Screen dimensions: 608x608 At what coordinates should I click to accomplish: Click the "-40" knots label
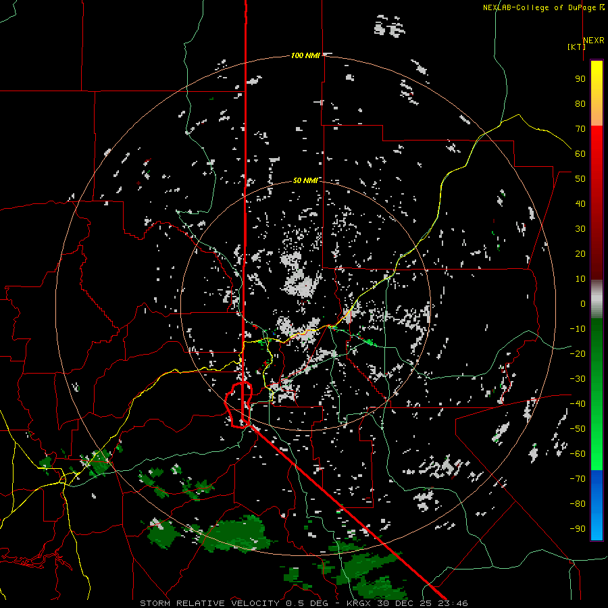[x=578, y=404]
